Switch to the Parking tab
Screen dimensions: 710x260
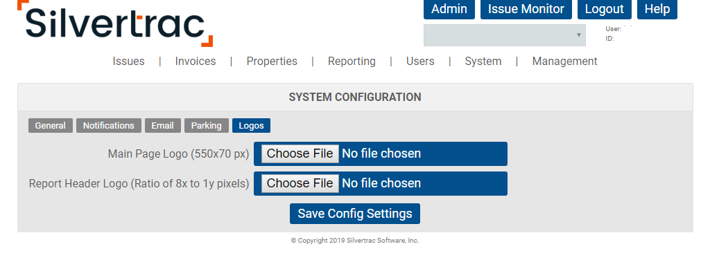pos(206,125)
